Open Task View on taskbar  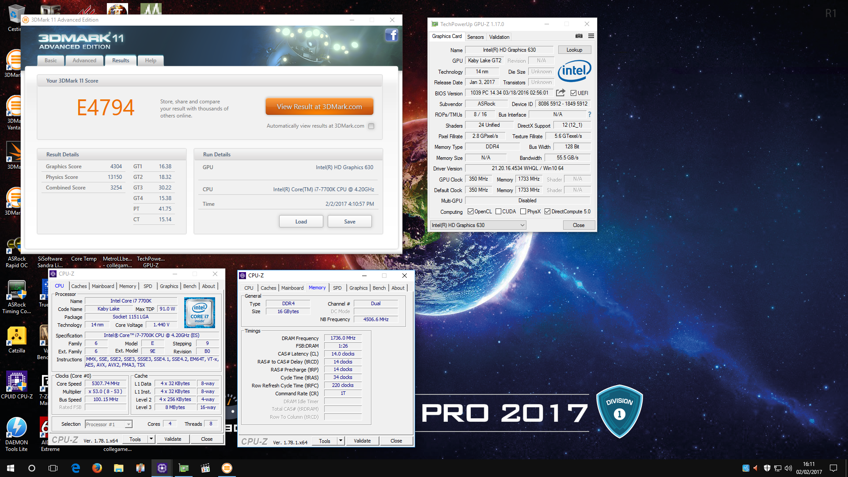coord(53,468)
